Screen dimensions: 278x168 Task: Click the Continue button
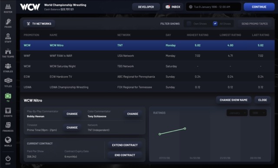pos(259,7)
